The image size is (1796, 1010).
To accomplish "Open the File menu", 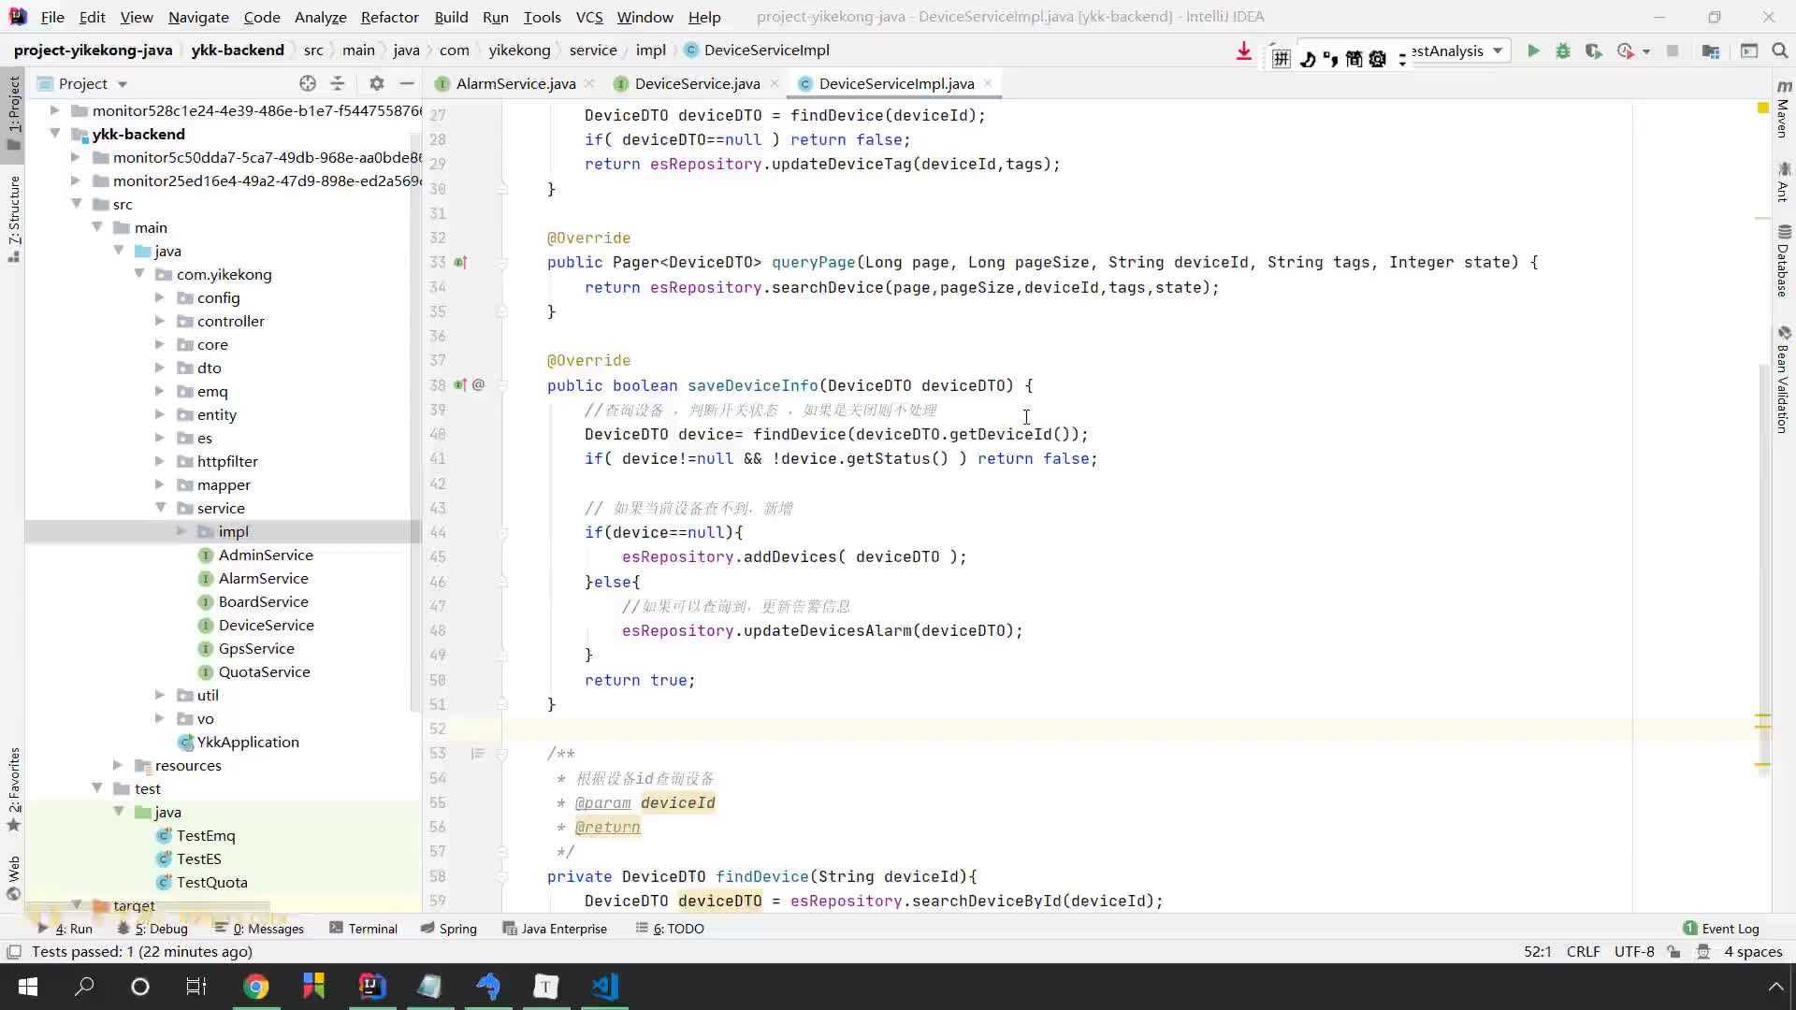I will (x=52, y=17).
